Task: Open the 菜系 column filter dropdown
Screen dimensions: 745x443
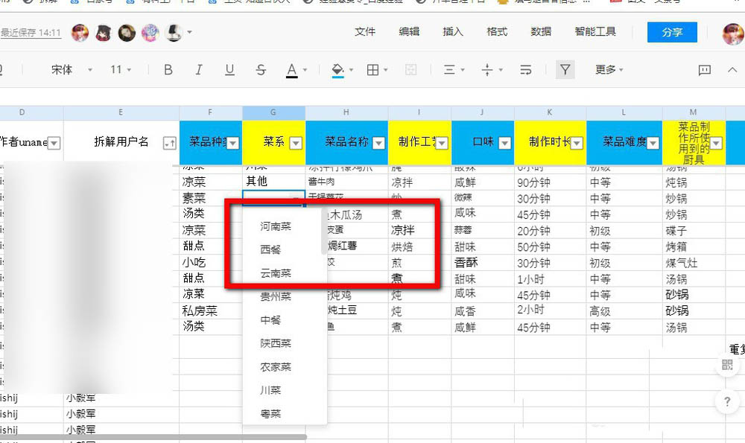Action: click(295, 142)
